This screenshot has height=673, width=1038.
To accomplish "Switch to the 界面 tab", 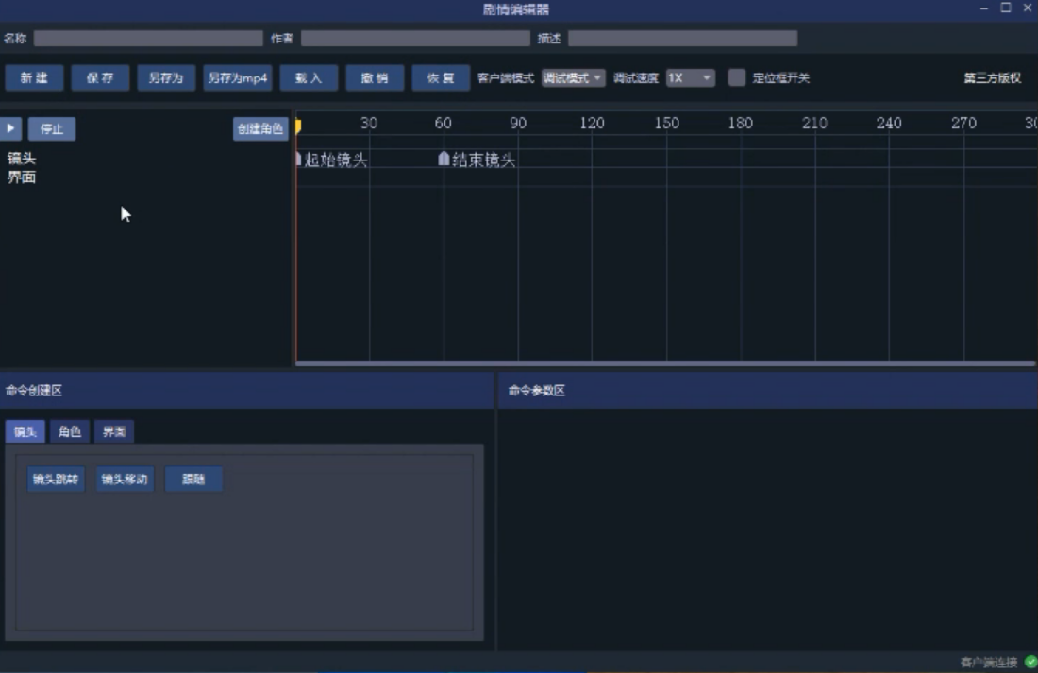I will (114, 431).
